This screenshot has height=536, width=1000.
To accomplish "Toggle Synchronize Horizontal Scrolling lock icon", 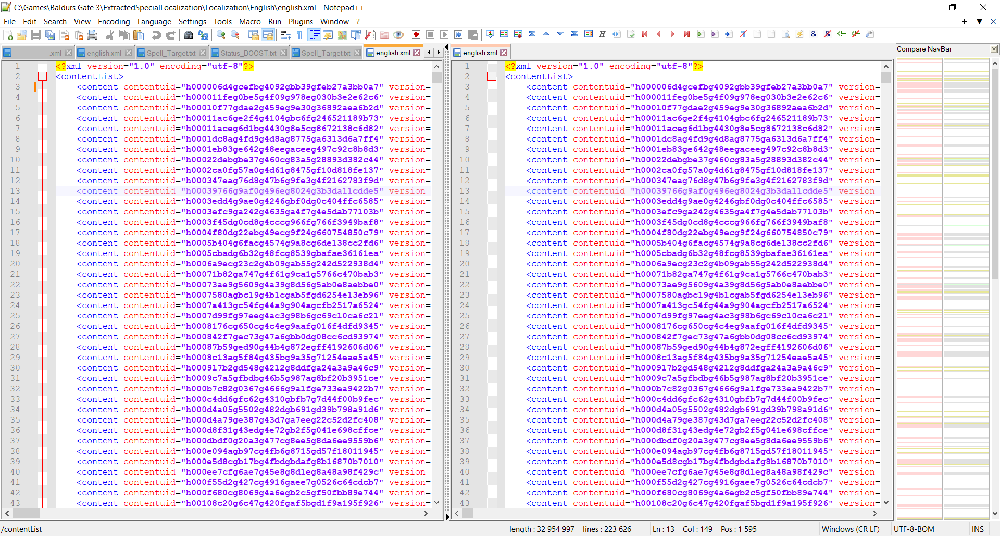I will point(268,35).
